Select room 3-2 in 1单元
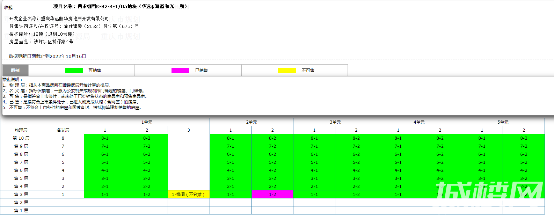The image size is (554, 219). pyautogui.click(x=147, y=178)
